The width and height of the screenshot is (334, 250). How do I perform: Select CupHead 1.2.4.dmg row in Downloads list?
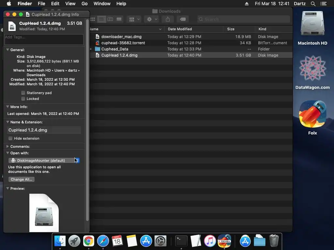(191, 55)
